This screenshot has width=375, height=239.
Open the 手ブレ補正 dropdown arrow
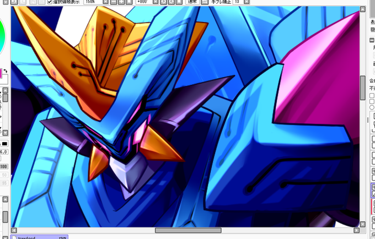click(x=247, y=2)
